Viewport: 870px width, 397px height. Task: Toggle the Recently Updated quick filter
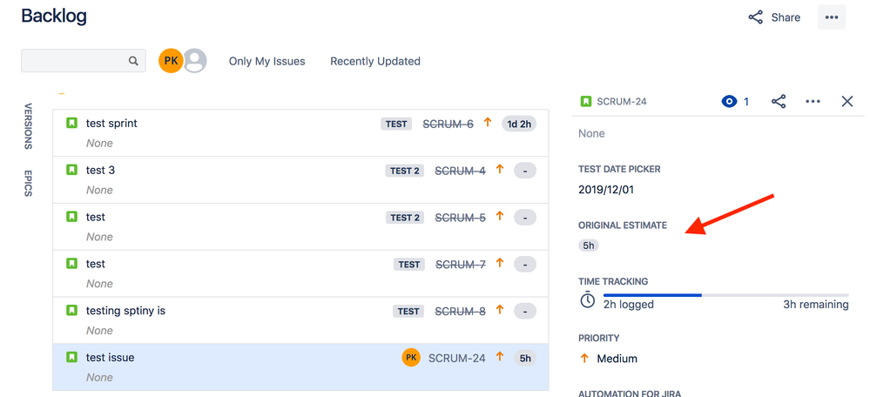(375, 61)
